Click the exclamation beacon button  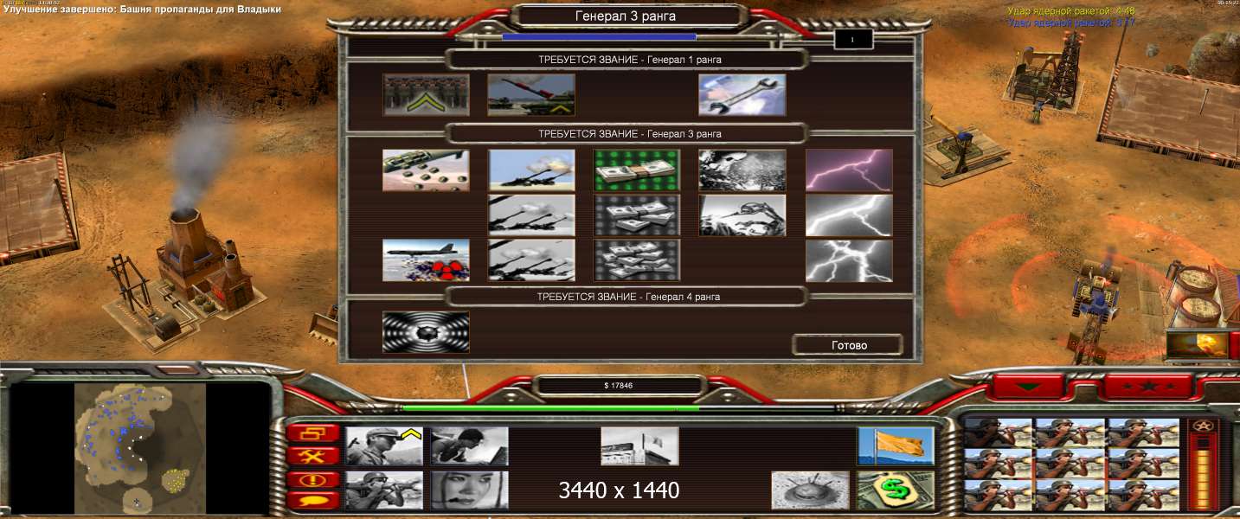click(x=312, y=479)
